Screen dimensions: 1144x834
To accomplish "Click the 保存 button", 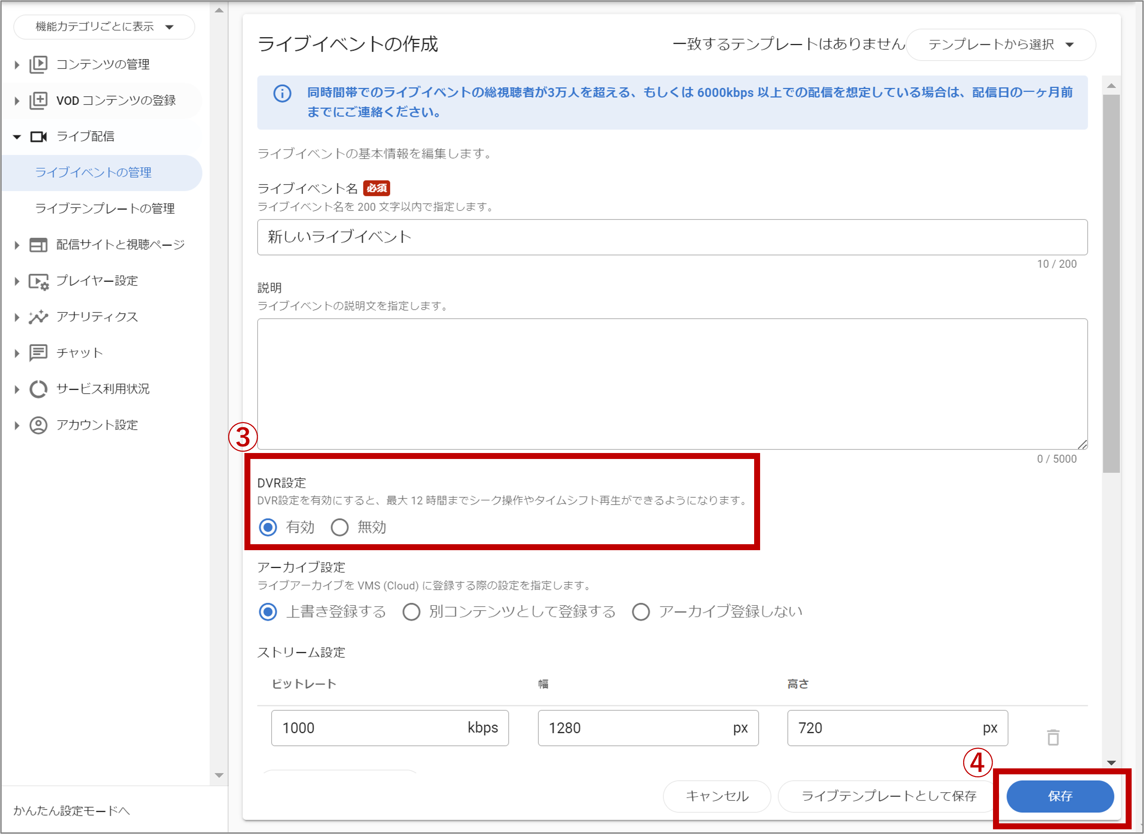I will tap(1059, 796).
